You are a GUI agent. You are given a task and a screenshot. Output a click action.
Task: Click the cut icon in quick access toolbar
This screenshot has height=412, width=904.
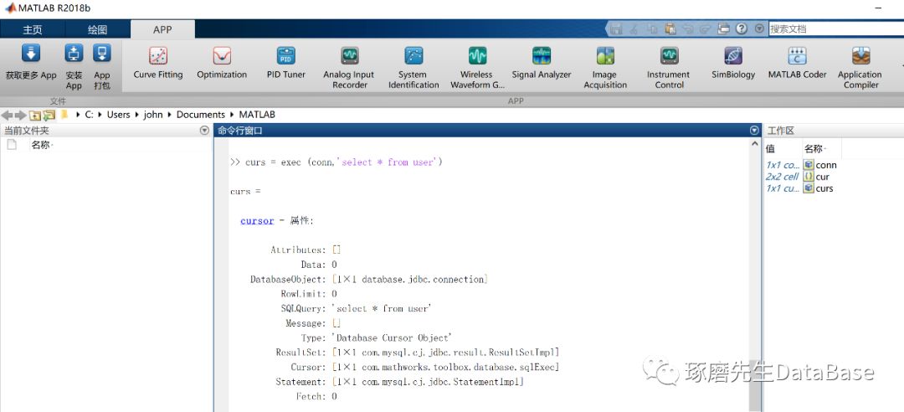(634, 28)
